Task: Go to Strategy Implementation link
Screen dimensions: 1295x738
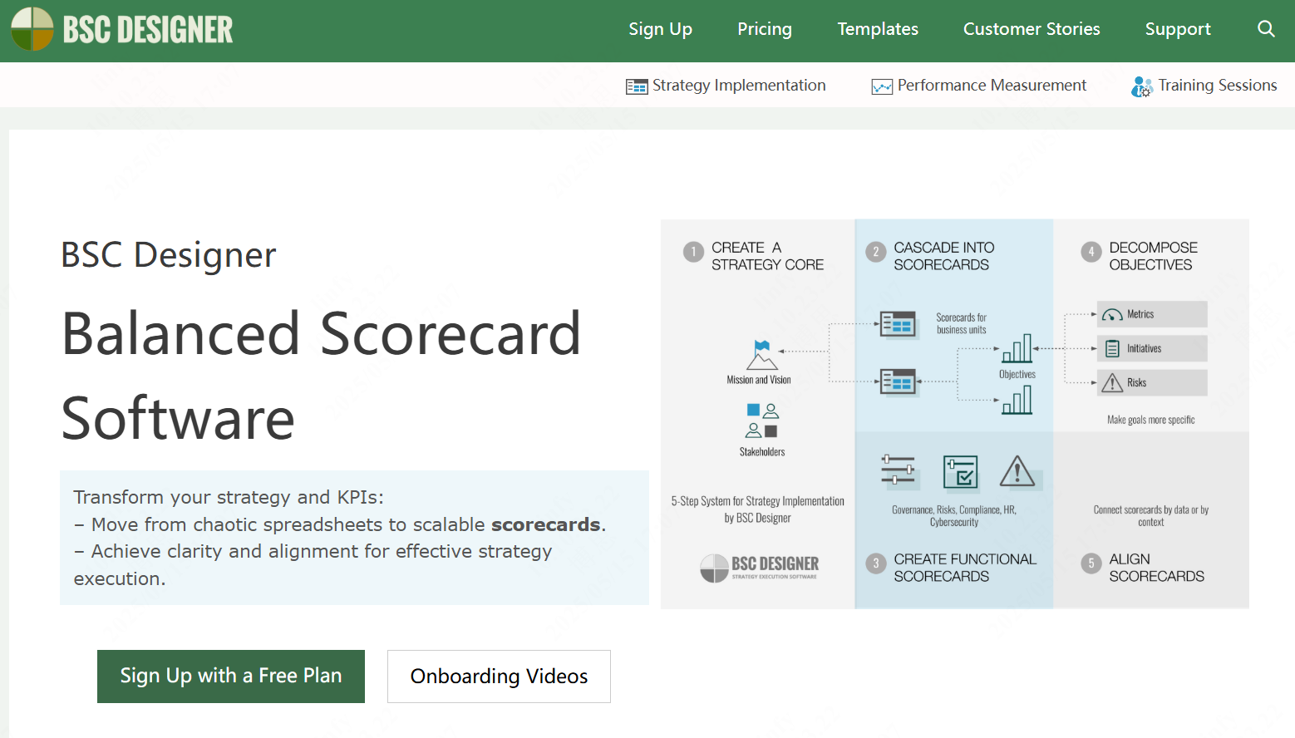Action: tap(739, 86)
